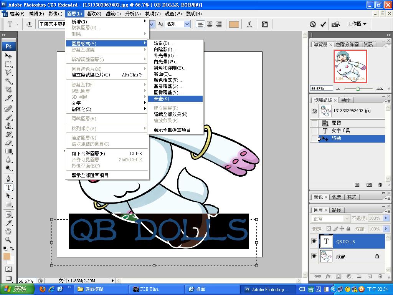Select the Magic Wand tool

coord(8,81)
